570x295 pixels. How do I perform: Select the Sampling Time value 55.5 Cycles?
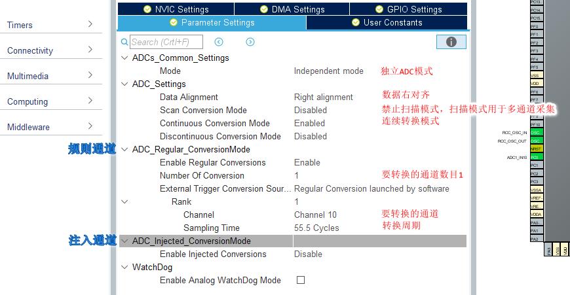(x=316, y=228)
